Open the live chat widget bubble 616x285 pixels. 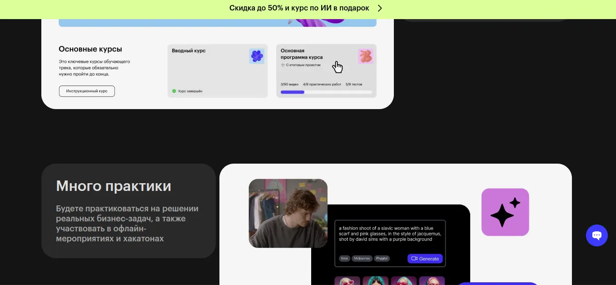[x=596, y=235]
